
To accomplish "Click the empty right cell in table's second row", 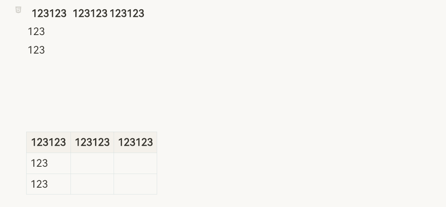I will pyautogui.click(x=135, y=164).
